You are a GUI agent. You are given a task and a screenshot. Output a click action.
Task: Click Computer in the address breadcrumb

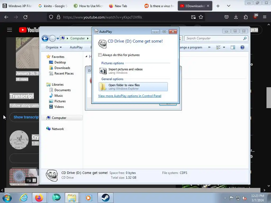pyautogui.click(x=78, y=38)
